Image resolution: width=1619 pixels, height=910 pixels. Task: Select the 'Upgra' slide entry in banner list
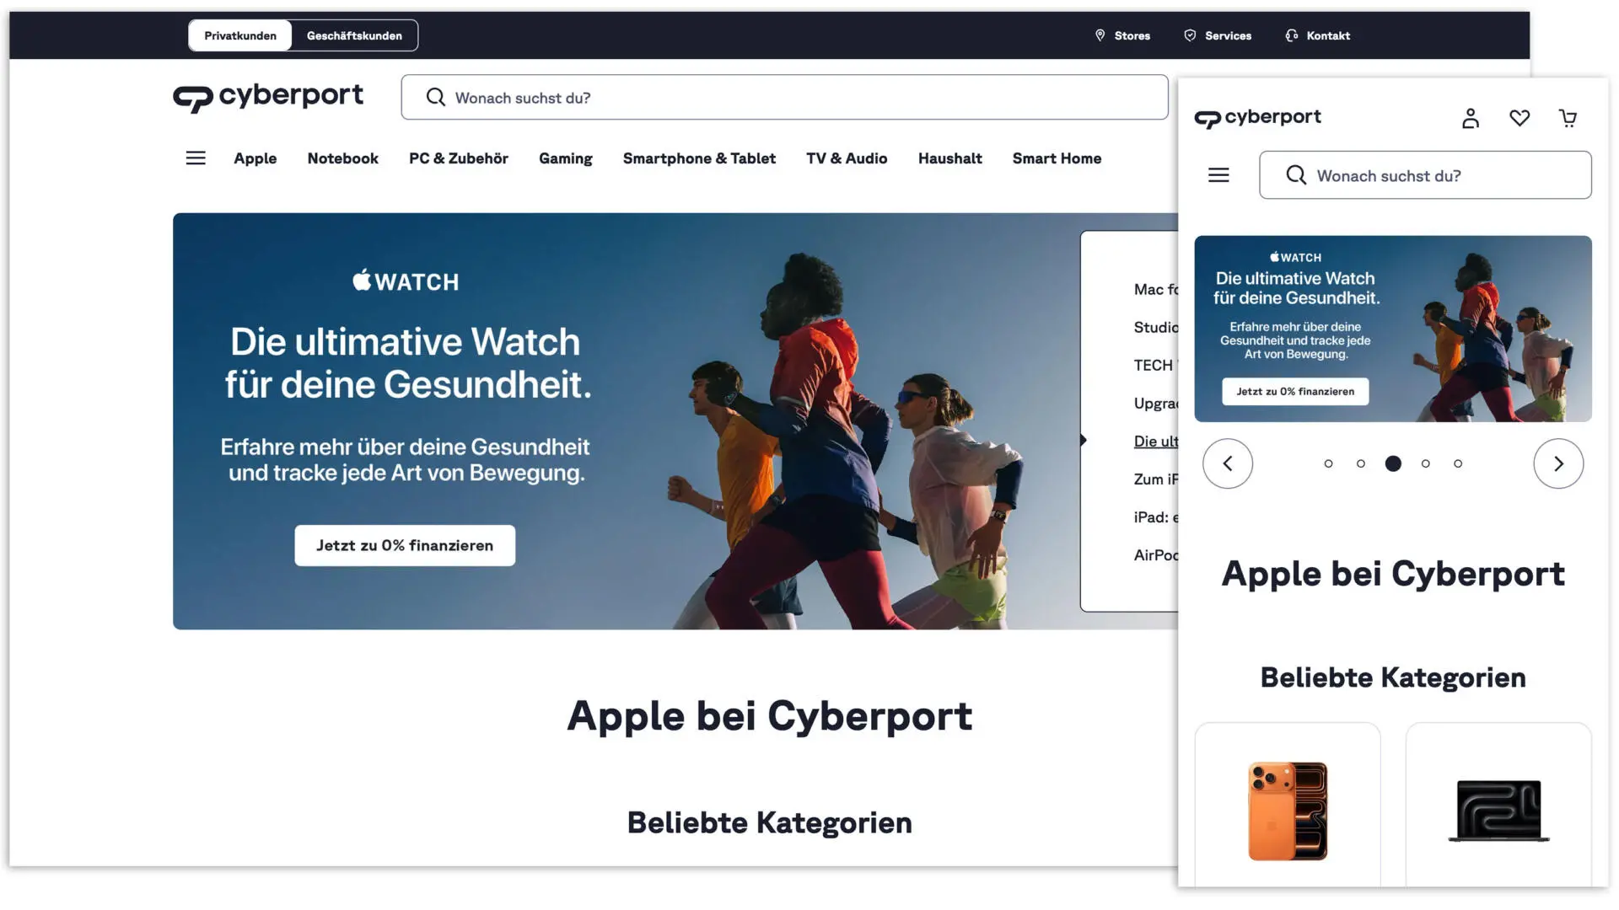tap(1155, 404)
